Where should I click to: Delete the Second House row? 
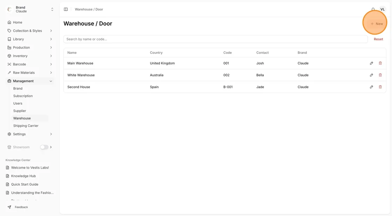click(x=380, y=87)
